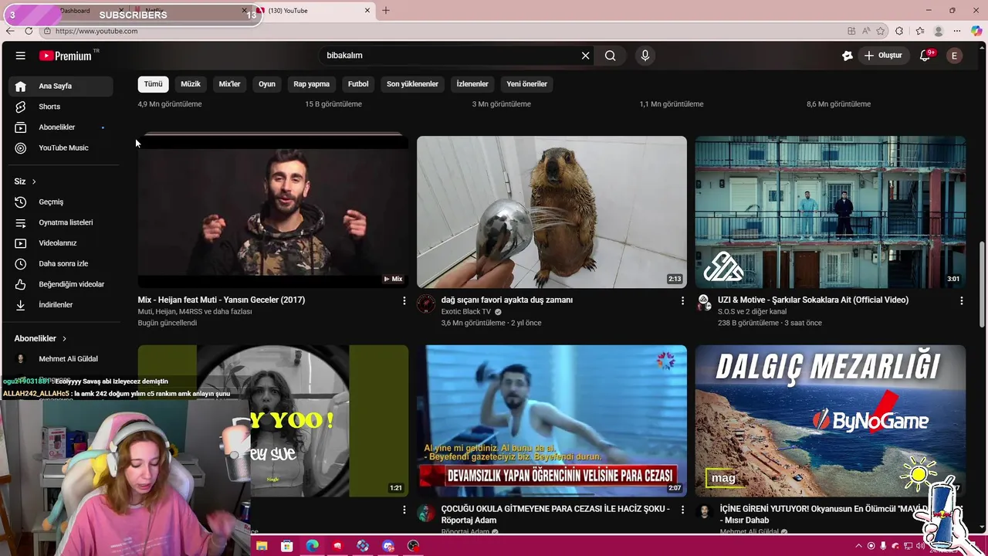Open new browser tab with plus
The width and height of the screenshot is (988, 556).
[x=386, y=10]
